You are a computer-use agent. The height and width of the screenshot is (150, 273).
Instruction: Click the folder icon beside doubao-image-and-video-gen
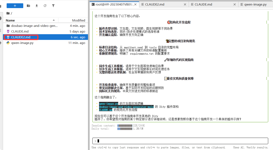(8, 26)
